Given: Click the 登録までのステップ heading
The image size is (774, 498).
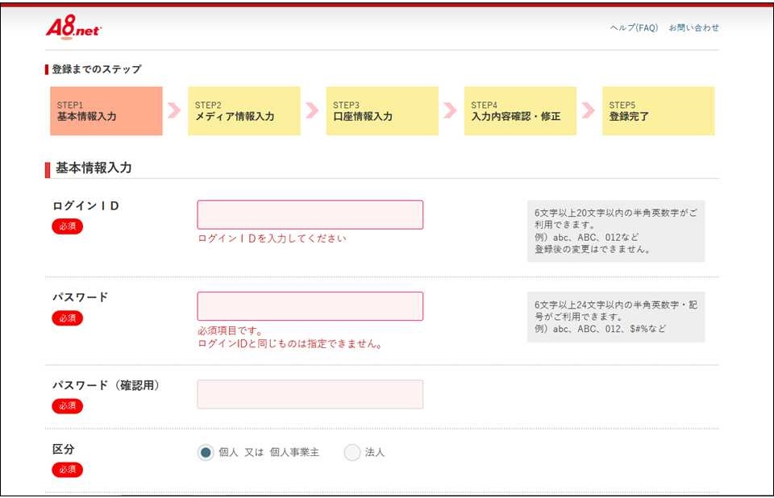Looking at the screenshot, I should click(x=96, y=69).
